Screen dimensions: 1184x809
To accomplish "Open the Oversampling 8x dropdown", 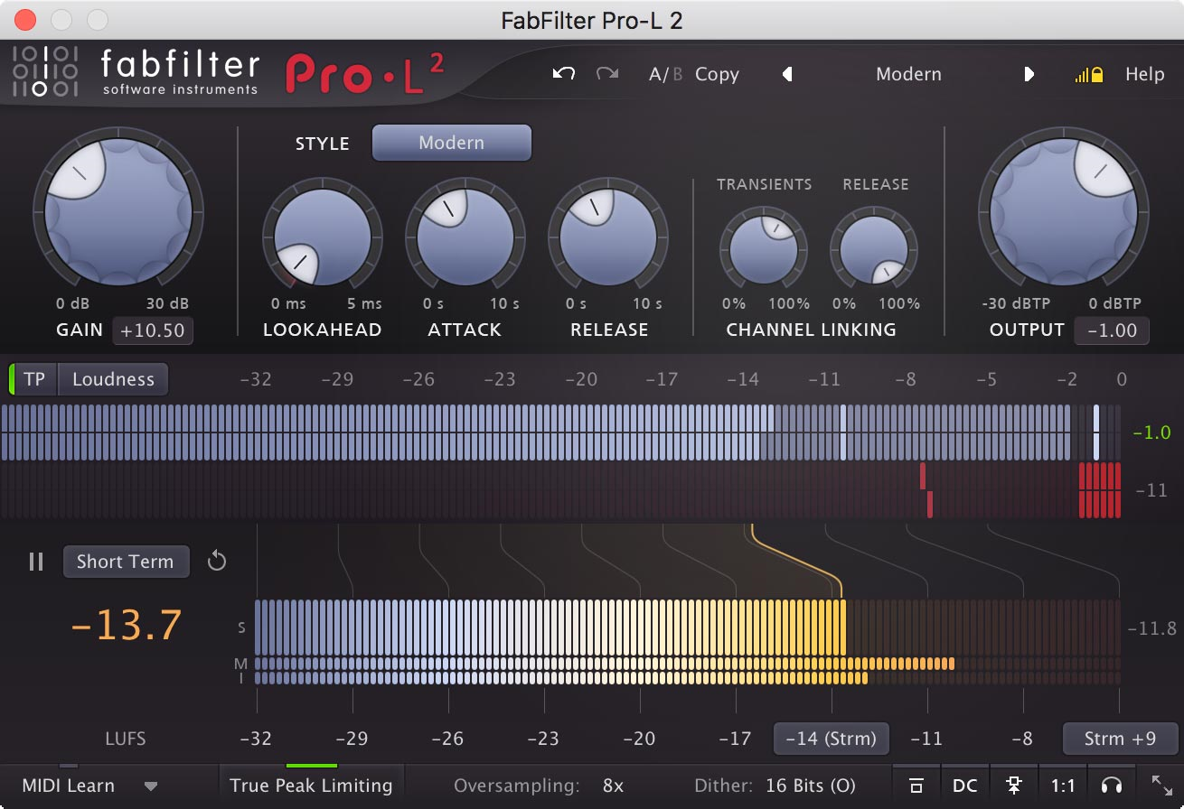I will coord(611,785).
